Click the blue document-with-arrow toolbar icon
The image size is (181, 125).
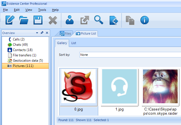click(114, 20)
